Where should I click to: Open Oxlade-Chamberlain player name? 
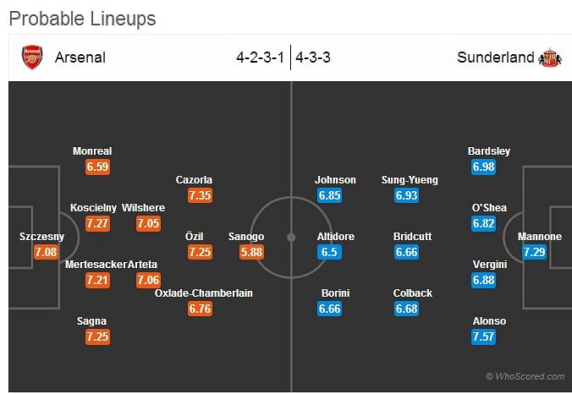click(204, 293)
